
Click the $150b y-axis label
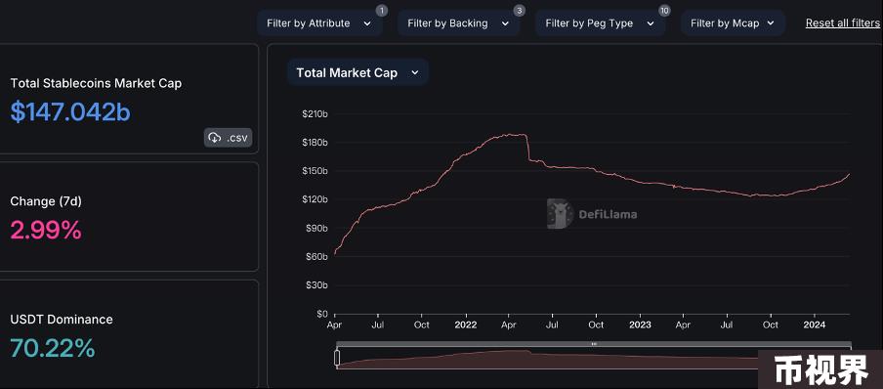315,171
